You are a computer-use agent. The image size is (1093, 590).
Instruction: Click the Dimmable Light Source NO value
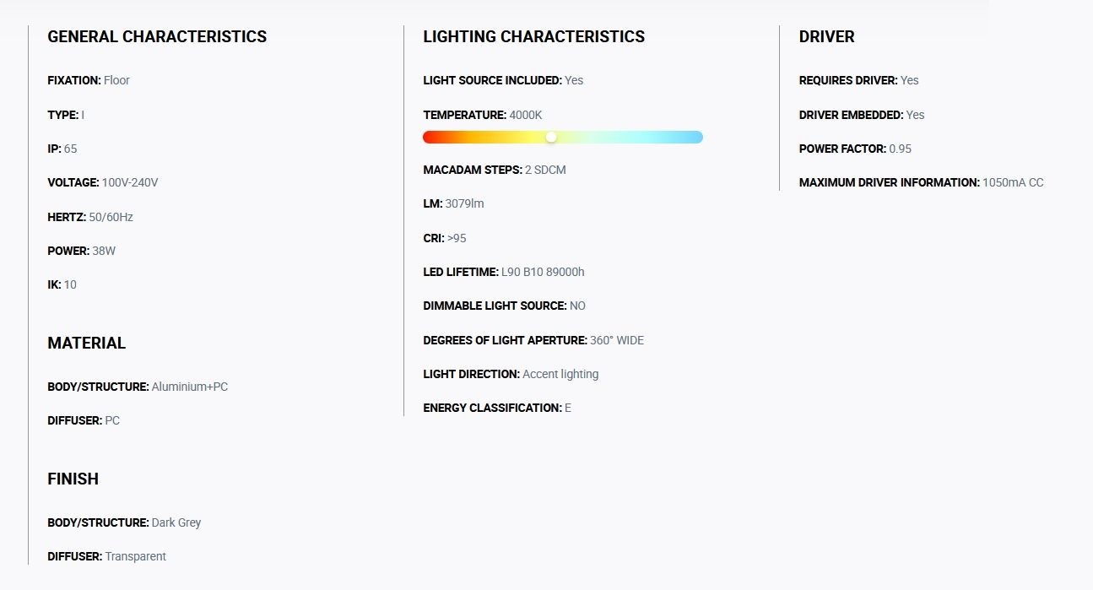[577, 306]
